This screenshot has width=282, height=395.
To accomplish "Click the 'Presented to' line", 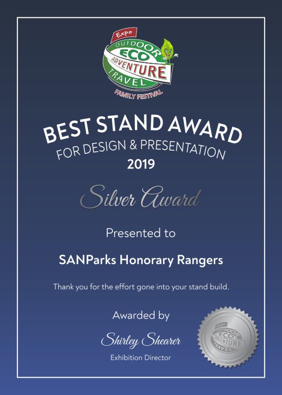I will click(141, 233).
